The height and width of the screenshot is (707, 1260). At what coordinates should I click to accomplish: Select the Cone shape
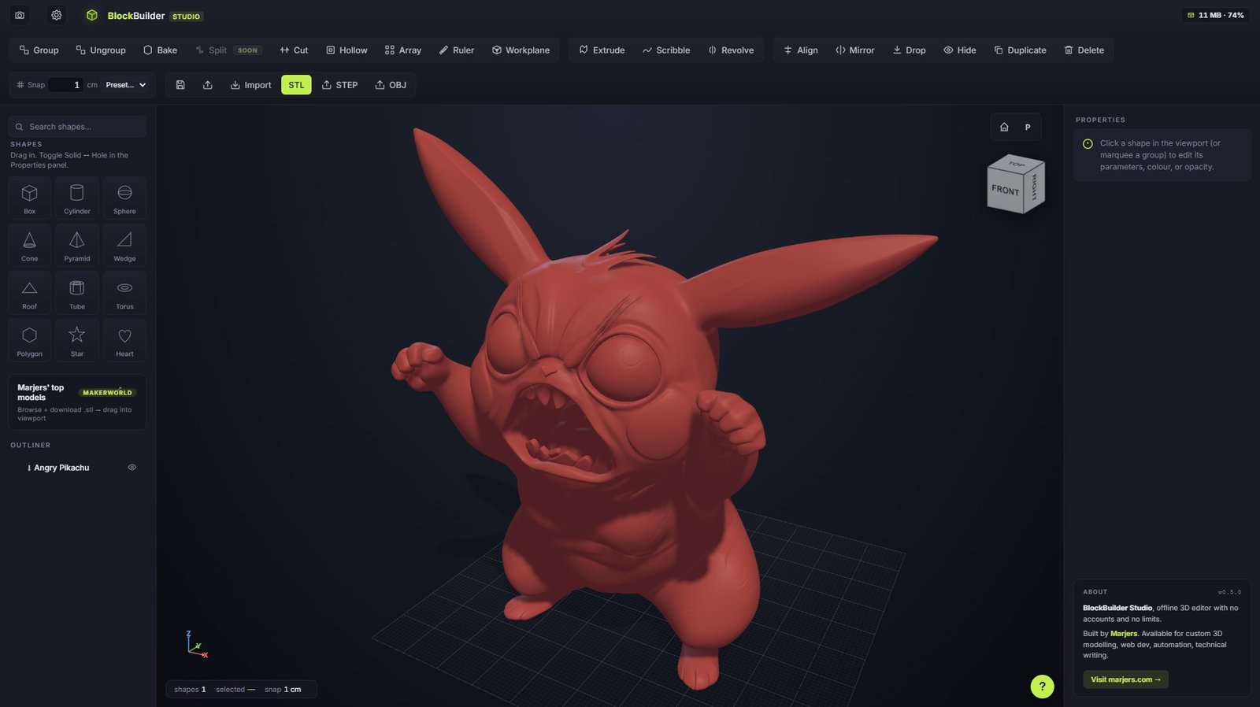(x=29, y=245)
